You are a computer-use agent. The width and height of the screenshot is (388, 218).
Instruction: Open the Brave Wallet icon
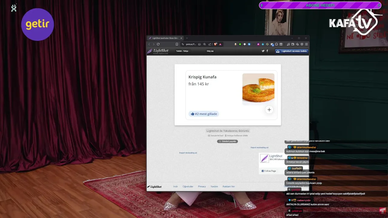tap(293, 44)
